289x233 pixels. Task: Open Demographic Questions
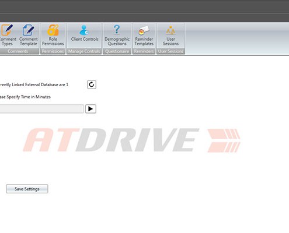pyautogui.click(x=117, y=36)
